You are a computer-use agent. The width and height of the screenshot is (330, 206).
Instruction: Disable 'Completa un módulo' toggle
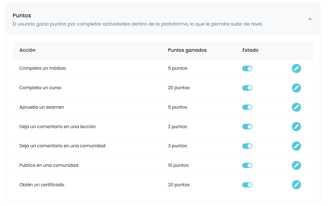[x=247, y=69]
